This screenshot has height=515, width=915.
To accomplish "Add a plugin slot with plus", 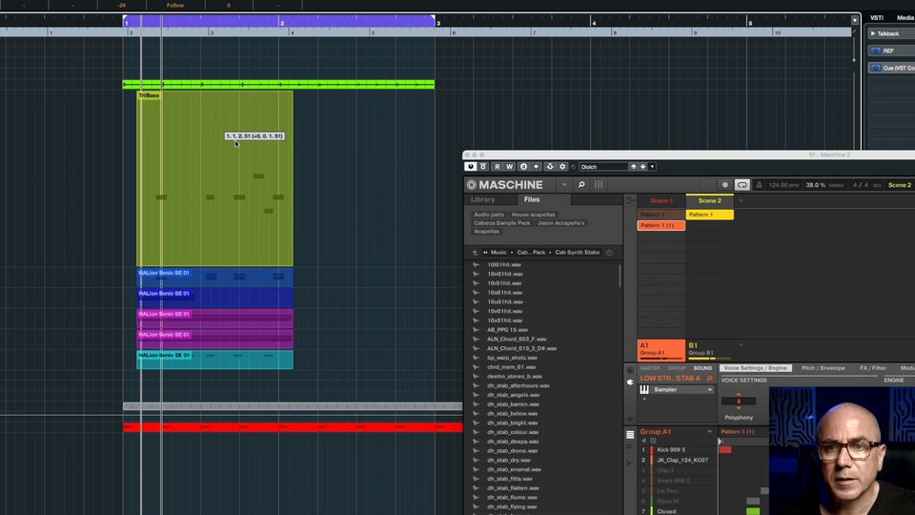I will [644, 400].
